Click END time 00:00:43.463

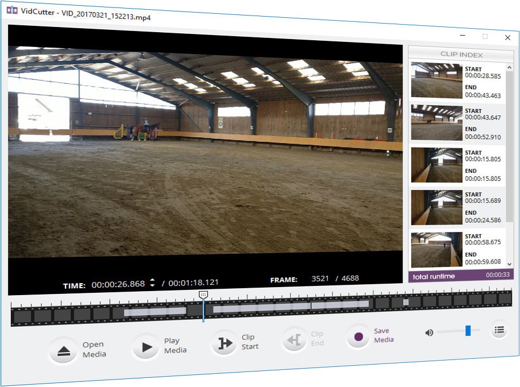tap(483, 96)
